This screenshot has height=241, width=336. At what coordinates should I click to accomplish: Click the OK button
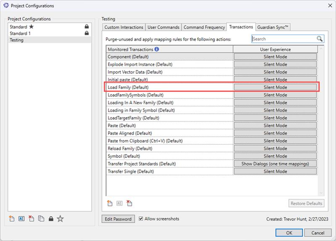[289, 233]
